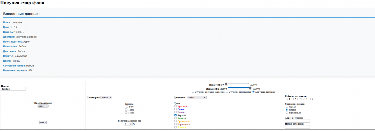Uncheck the Черный color checkbox
This screenshot has width=375, height=131.
point(175,115)
